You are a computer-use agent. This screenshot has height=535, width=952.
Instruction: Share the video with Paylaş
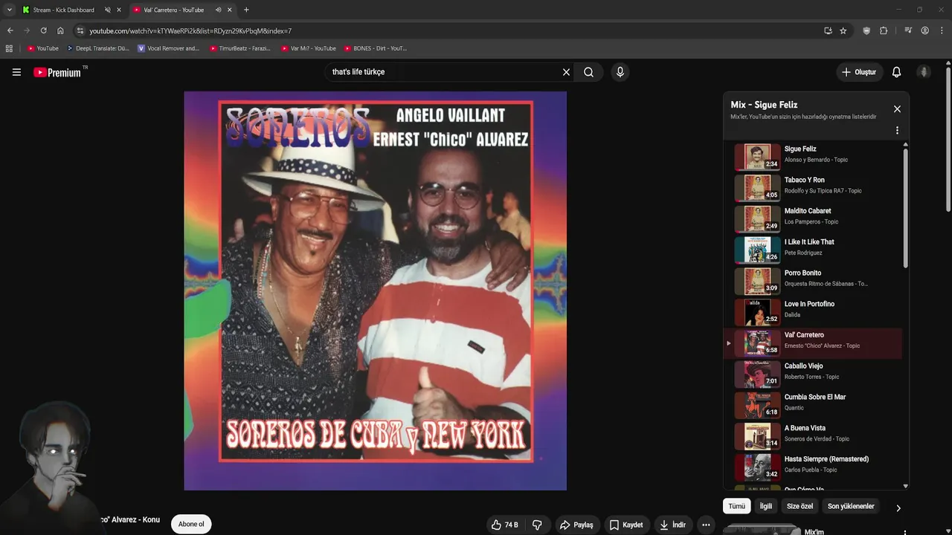tap(576, 525)
